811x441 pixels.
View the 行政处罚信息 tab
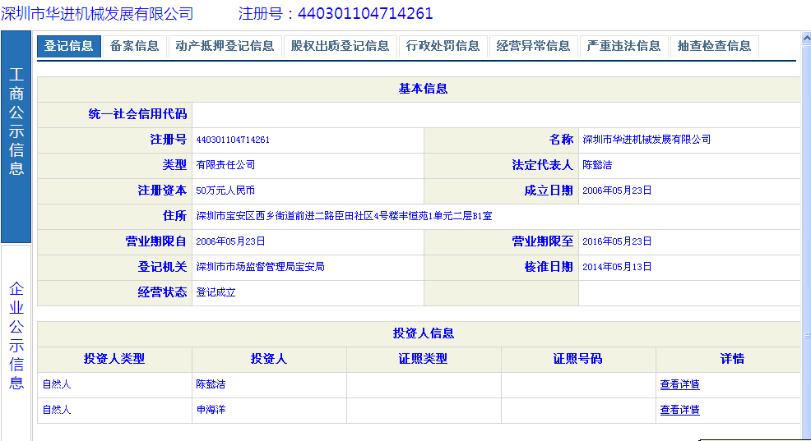pyautogui.click(x=443, y=46)
